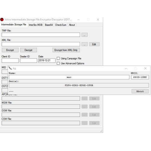Click Edit button beside DSW File
Screen dimensions: 151x151
[x=94, y=115]
